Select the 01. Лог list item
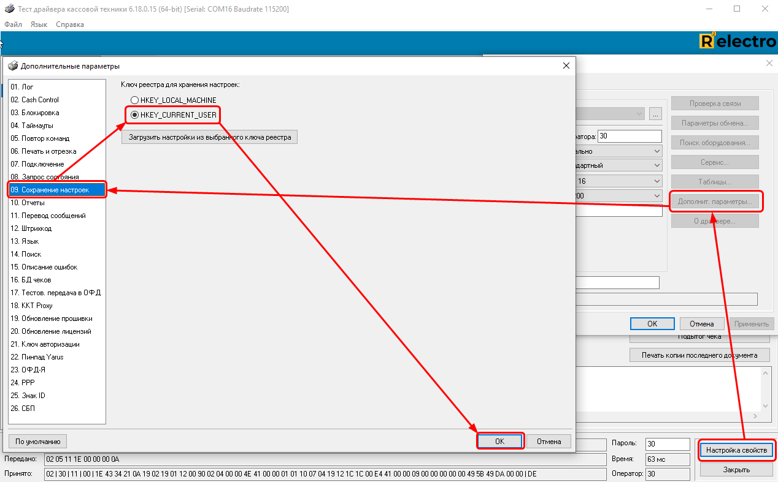Image resolution: width=778 pixels, height=482 pixels. (x=22, y=87)
